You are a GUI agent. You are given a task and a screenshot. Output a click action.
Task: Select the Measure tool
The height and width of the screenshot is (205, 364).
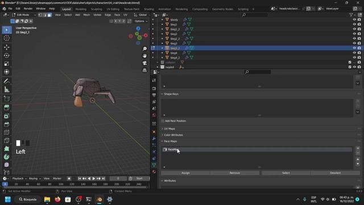click(6, 89)
